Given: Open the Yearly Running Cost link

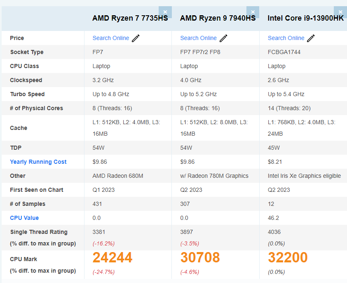Looking at the screenshot, I should 38,162.
